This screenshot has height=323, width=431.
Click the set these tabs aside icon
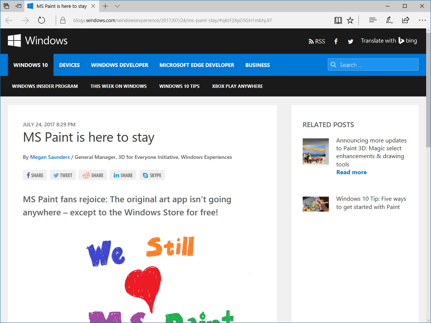(18, 6)
